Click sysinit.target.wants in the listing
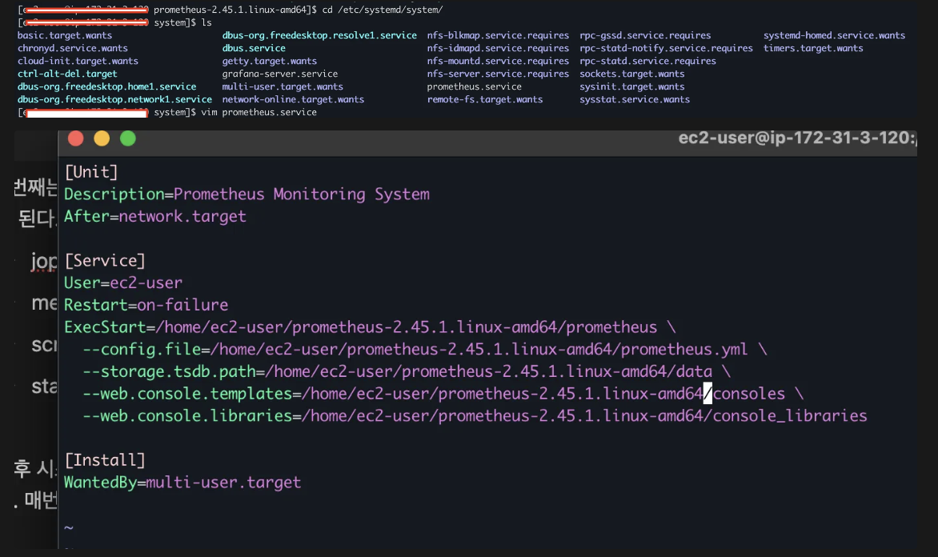938x557 pixels. [631, 86]
